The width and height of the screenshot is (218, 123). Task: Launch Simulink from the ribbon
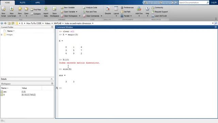(108, 10)
